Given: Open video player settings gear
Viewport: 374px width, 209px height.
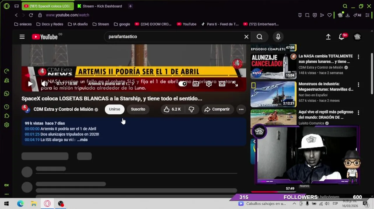Looking at the screenshot, I should tap(209, 84).
